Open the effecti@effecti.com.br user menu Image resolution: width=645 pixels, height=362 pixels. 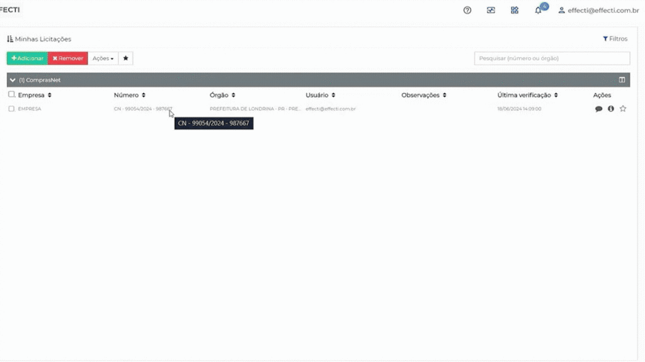tap(598, 10)
